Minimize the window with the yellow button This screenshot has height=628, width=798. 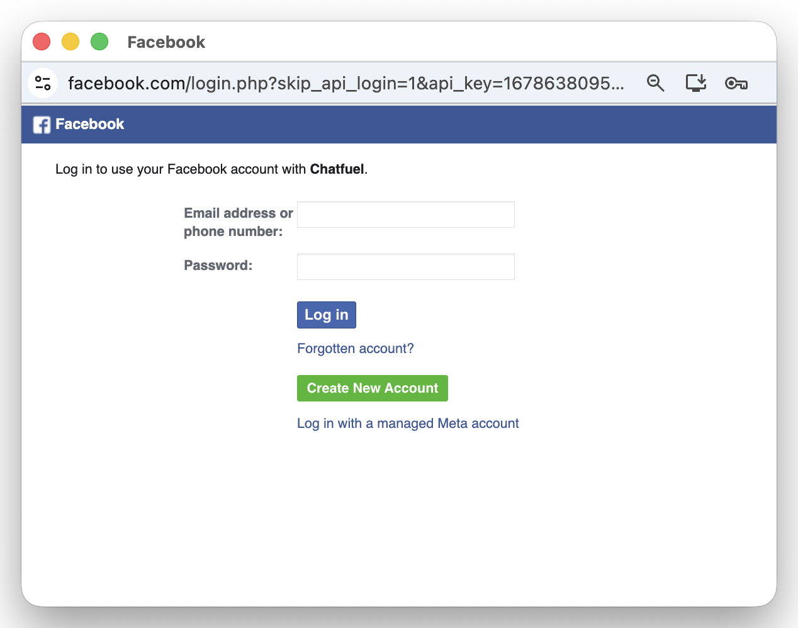pos(70,42)
